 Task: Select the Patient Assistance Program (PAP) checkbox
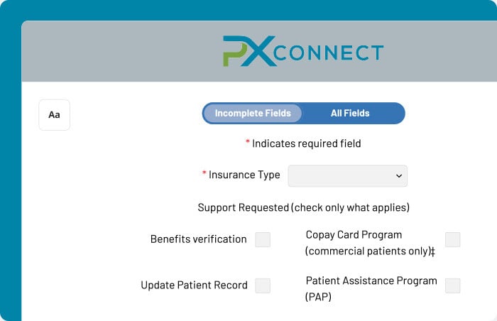[452, 285]
